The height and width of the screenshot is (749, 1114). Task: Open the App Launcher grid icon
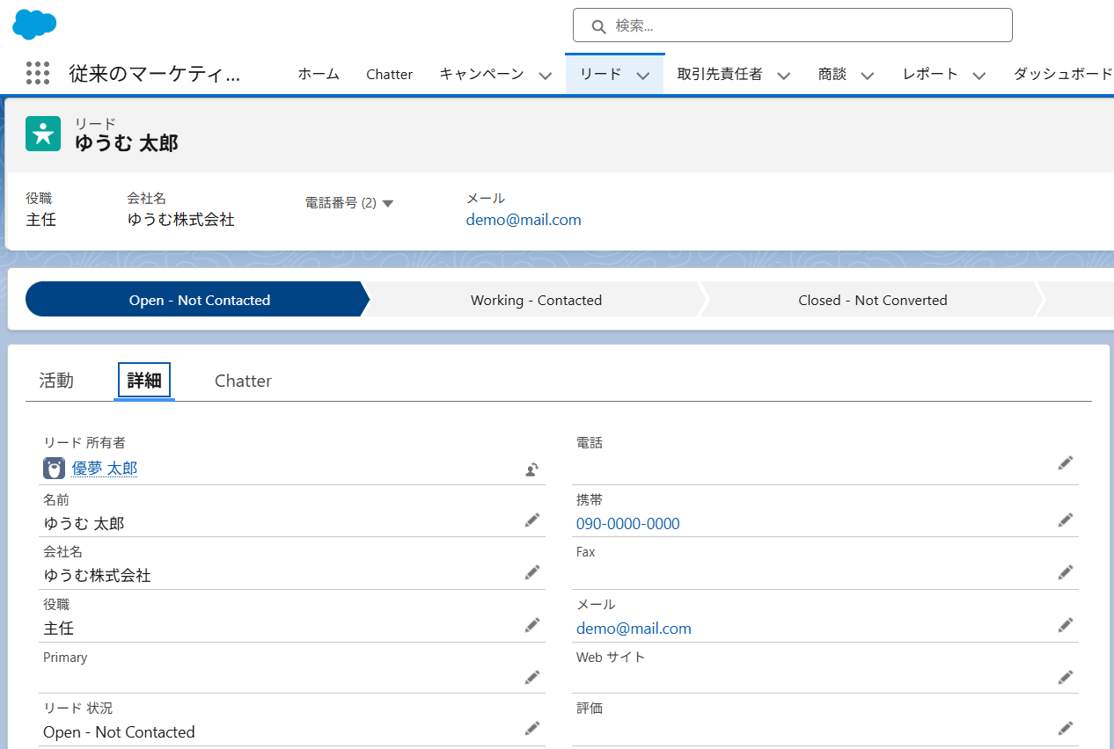point(38,74)
